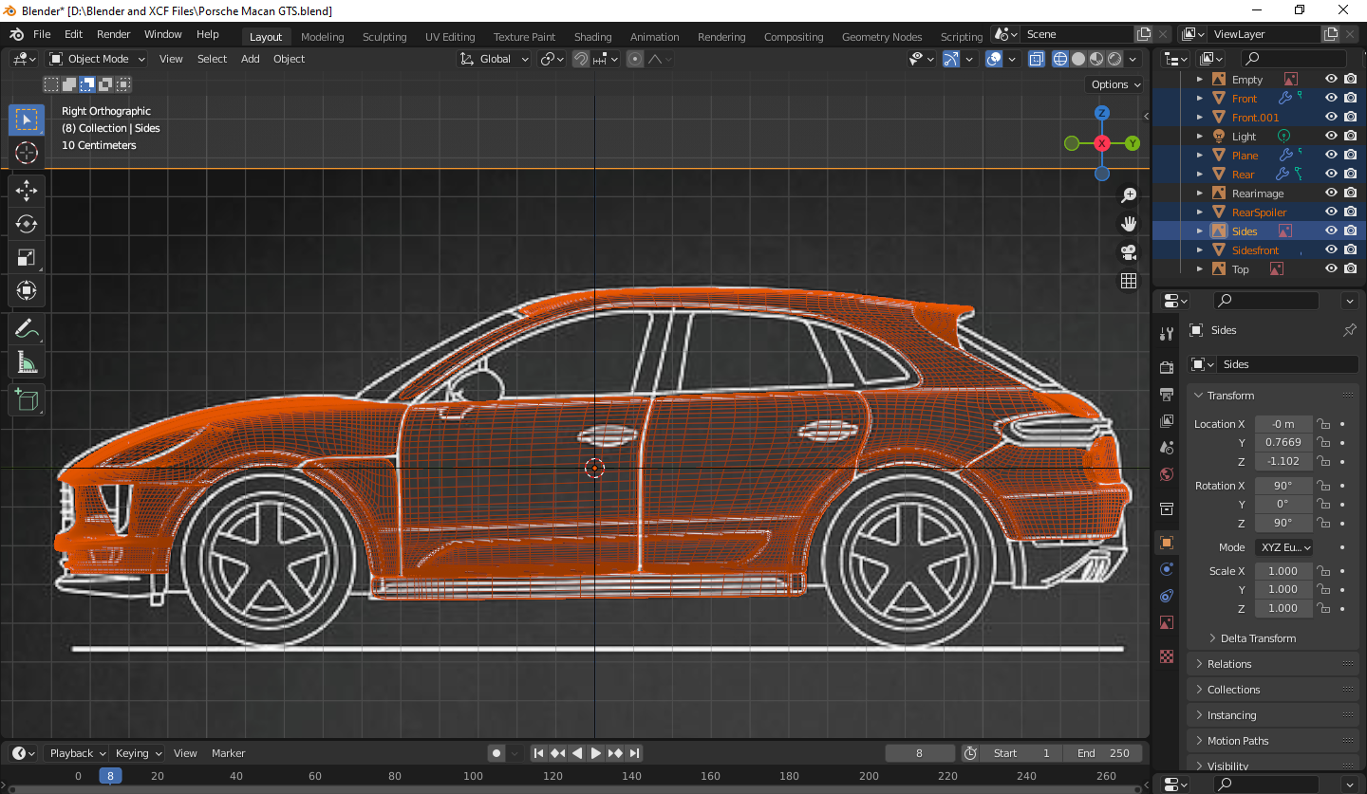Viewport: 1367px width, 794px height.
Task: Open the Global transform orientation dropdown
Action: pos(495,59)
